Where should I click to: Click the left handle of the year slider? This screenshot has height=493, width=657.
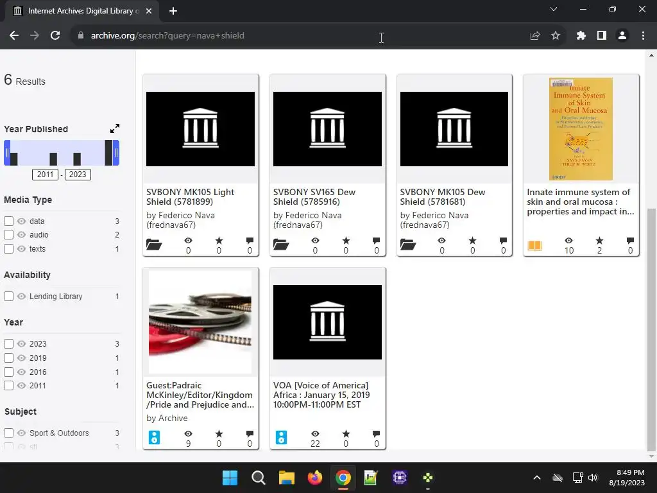click(x=6, y=153)
